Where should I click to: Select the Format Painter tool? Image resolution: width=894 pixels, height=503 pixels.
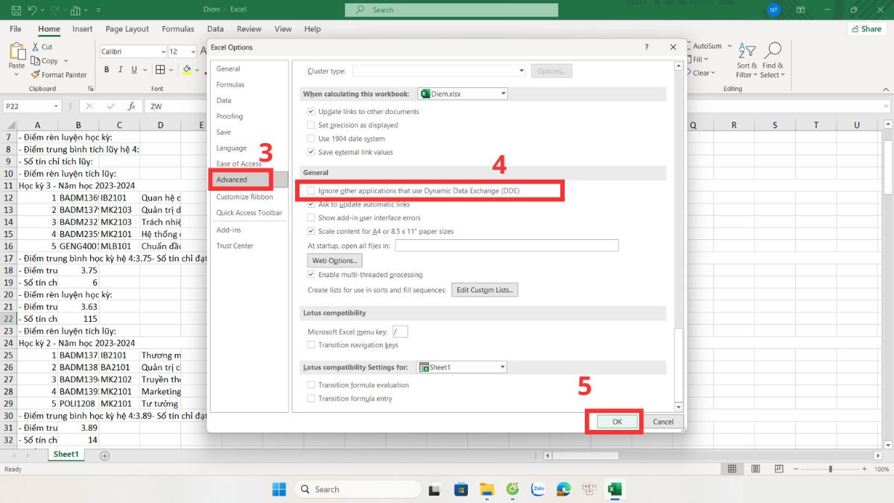[x=59, y=75]
